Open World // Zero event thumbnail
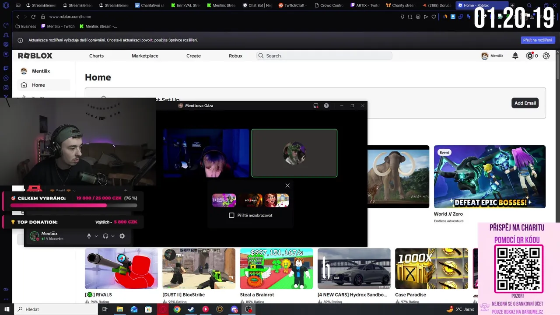The image size is (560, 315). coord(490,177)
